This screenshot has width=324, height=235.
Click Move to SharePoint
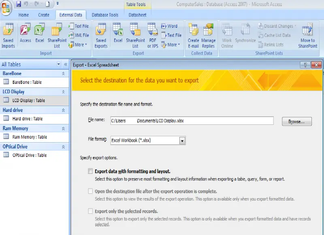(307, 36)
